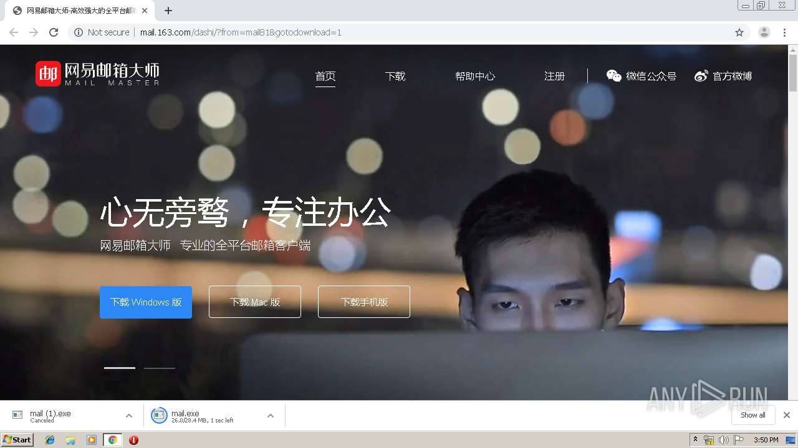Click the Weibo 官方微博 icon
This screenshot has height=448, width=798.
(x=701, y=76)
